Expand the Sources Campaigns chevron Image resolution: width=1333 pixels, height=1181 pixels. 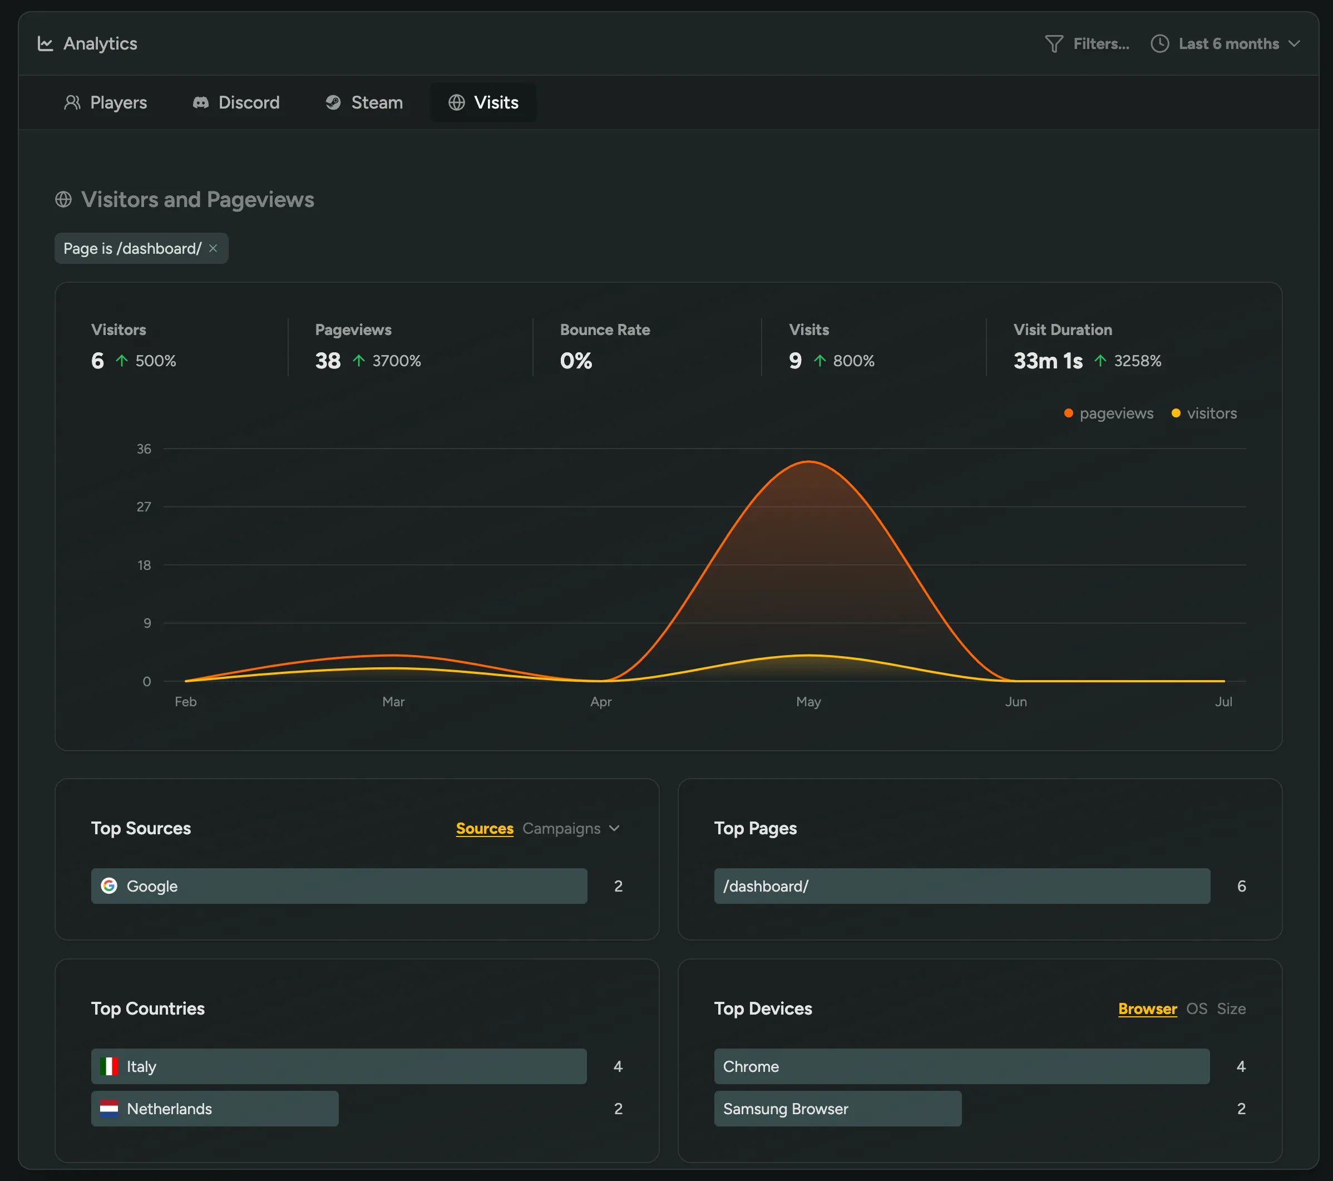[x=614, y=828]
